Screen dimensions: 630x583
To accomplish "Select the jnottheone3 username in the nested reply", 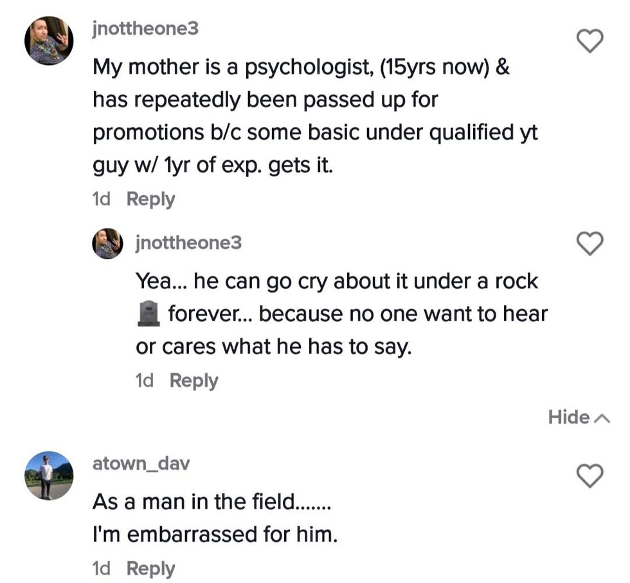I will [x=188, y=242].
